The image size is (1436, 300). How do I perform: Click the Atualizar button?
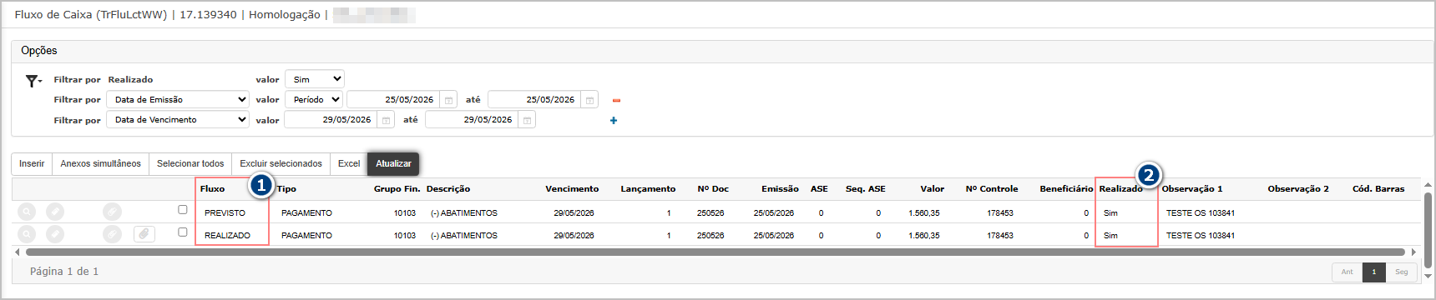(x=393, y=163)
